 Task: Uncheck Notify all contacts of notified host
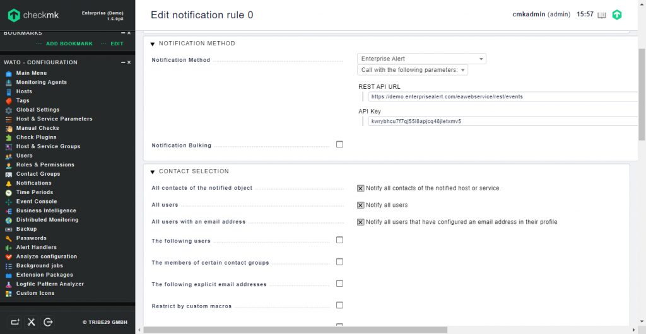360,188
